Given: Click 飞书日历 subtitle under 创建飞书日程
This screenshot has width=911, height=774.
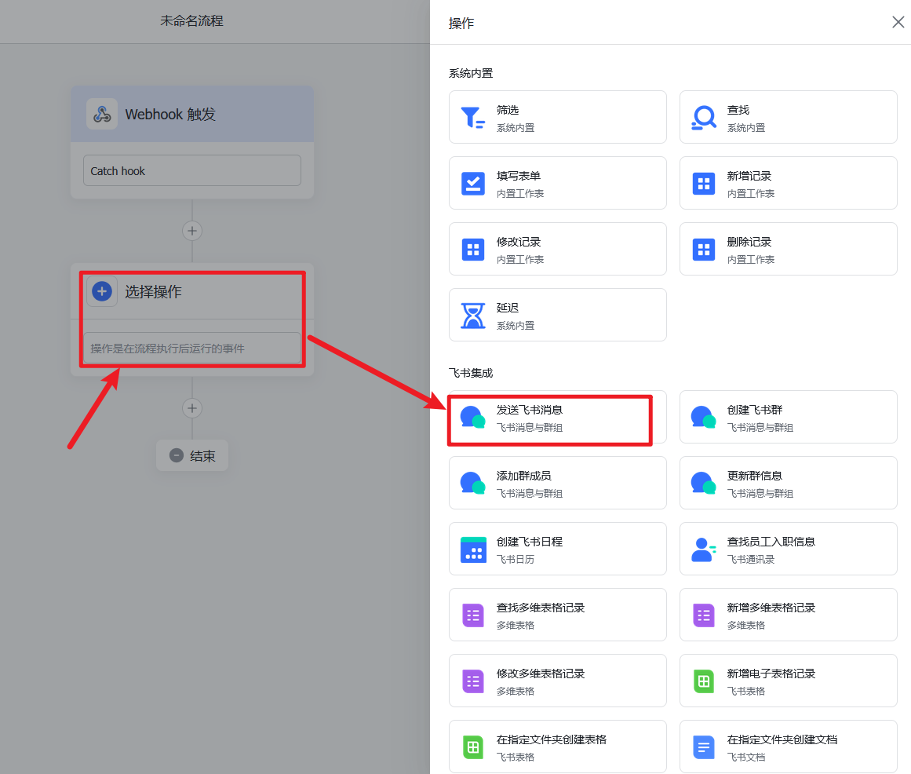Looking at the screenshot, I should (x=516, y=559).
